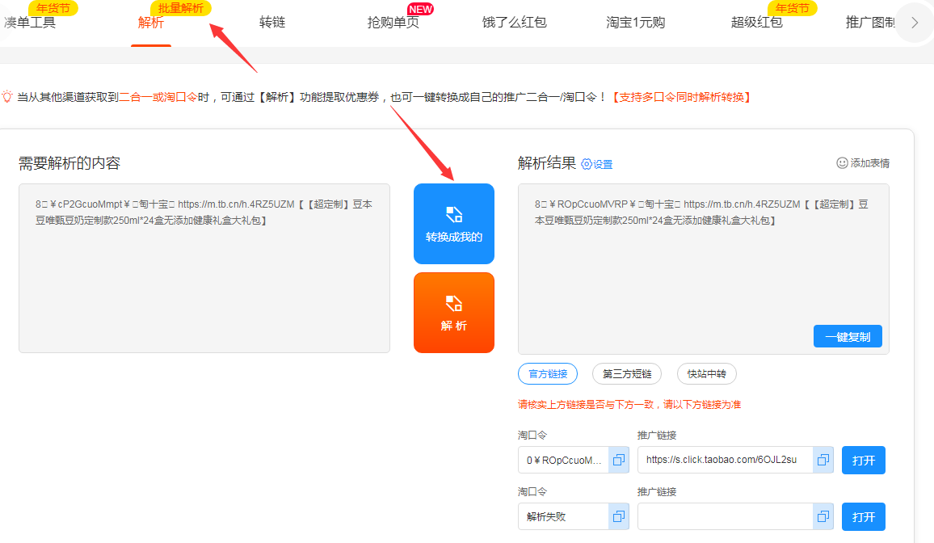The height and width of the screenshot is (543, 934).
Task: Copy the second empty 推广链接 icon
Action: point(823,516)
